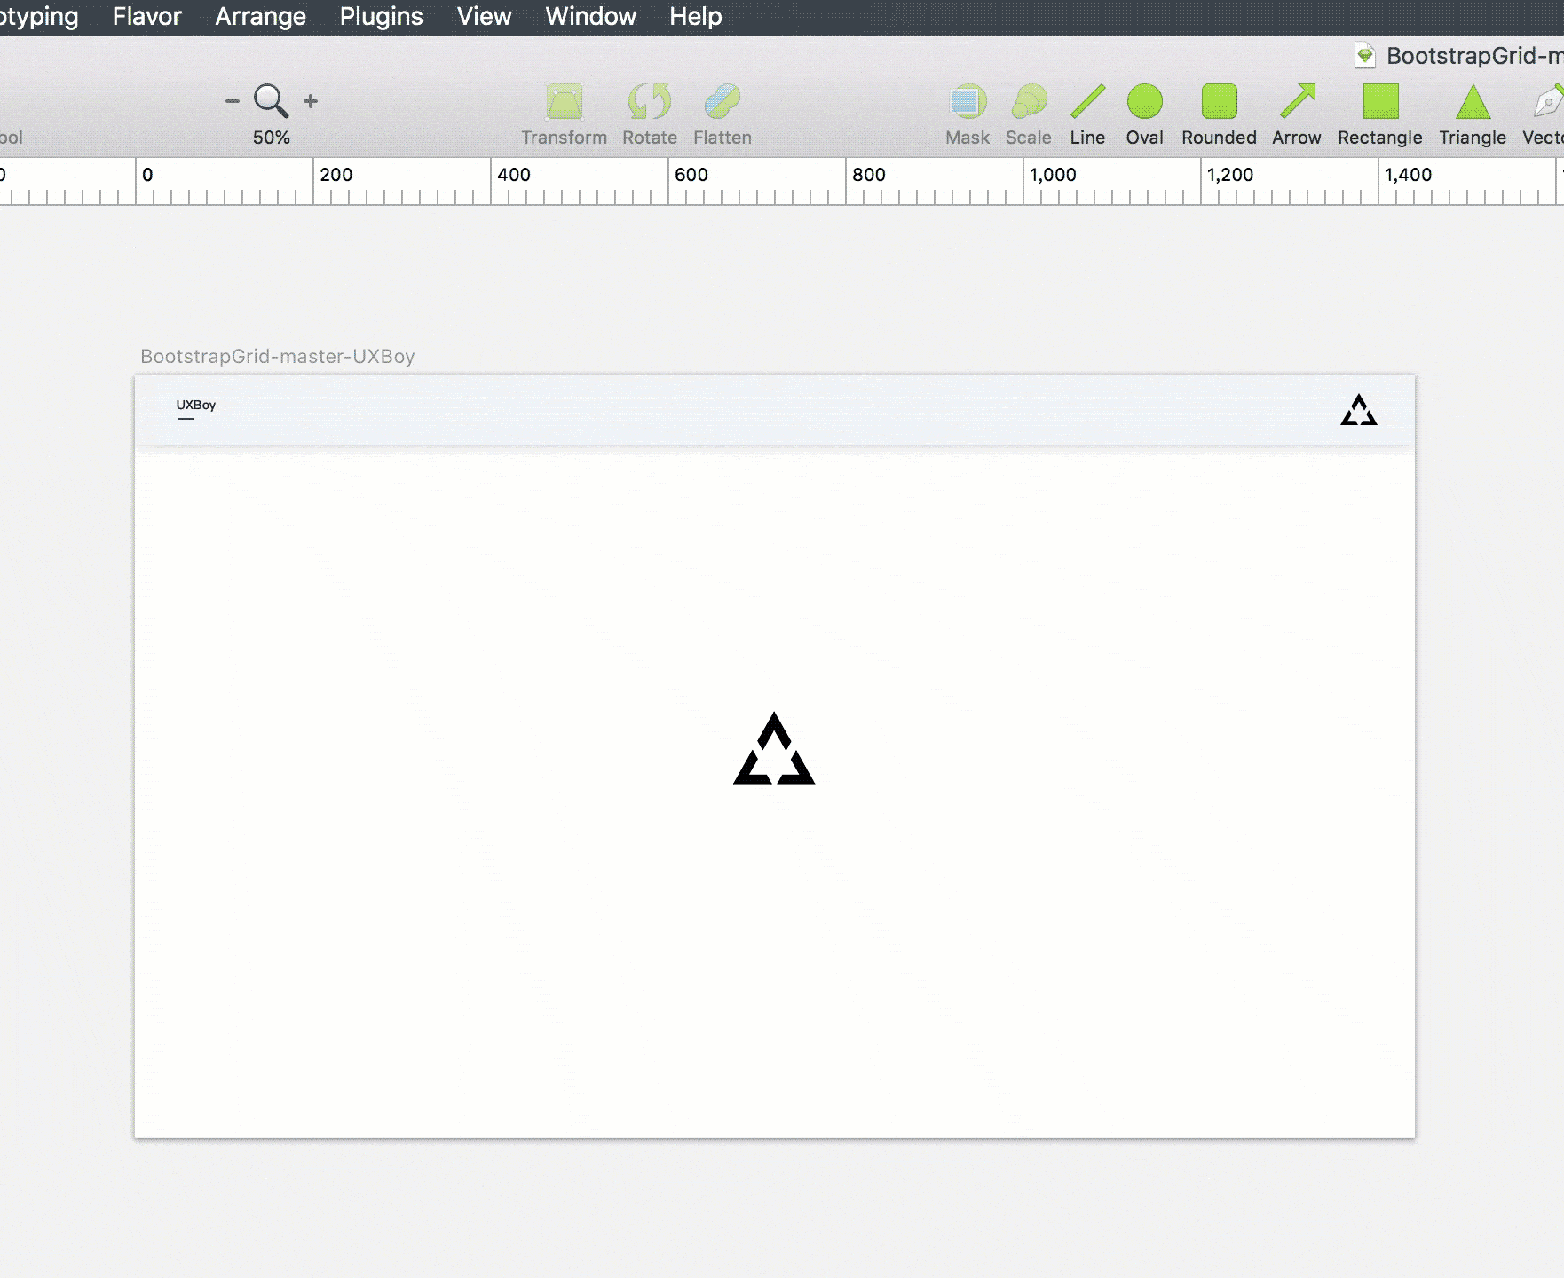
Task: Open the Arrange menu
Action: click(x=260, y=16)
